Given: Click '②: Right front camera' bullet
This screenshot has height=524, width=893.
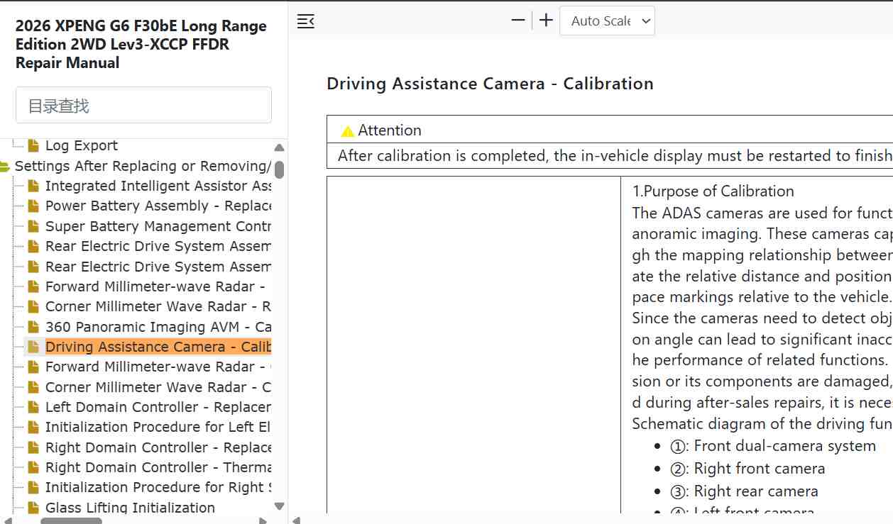Looking at the screenshot, I should coord(747,469).
